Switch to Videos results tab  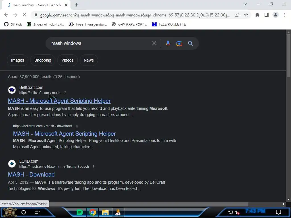67,60
